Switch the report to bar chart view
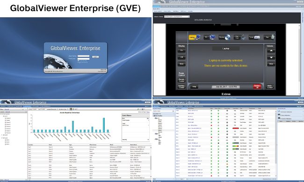The height and width of the screenshot is (182, 304). pos(71,109)
